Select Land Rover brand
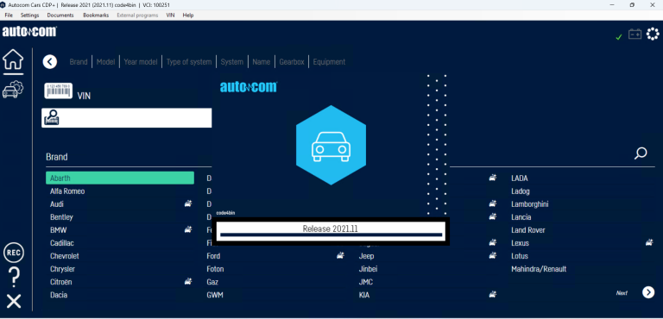 (x=527, y=230)
